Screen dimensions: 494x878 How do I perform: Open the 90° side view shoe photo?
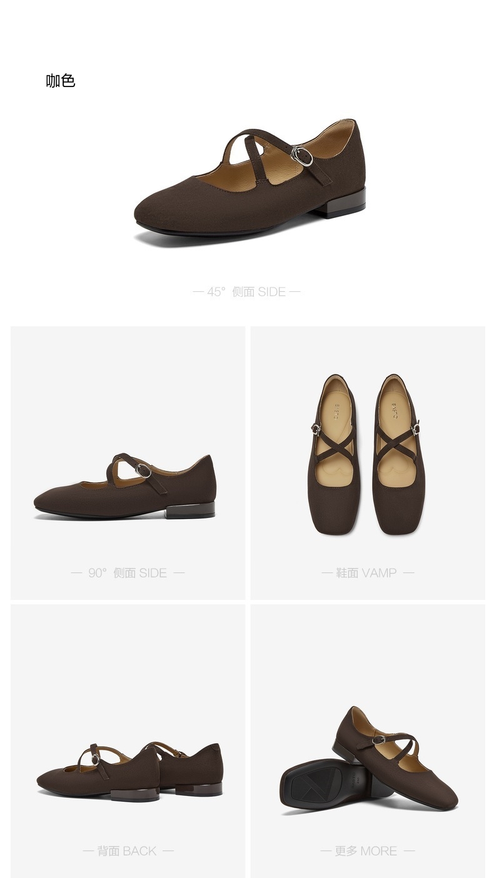coord(125,486)
